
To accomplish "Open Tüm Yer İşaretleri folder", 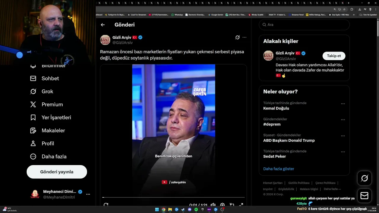I will coord(368,14).
